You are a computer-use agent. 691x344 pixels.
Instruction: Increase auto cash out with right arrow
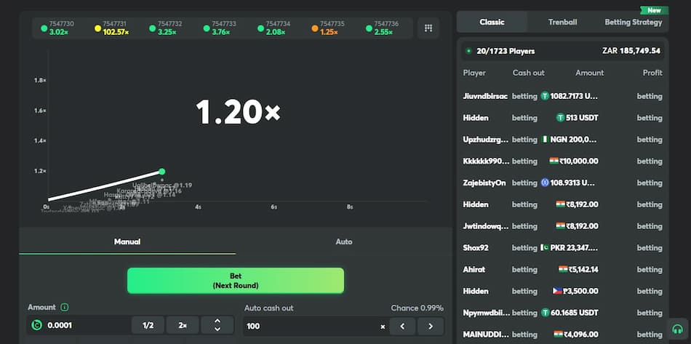[431, 327]
